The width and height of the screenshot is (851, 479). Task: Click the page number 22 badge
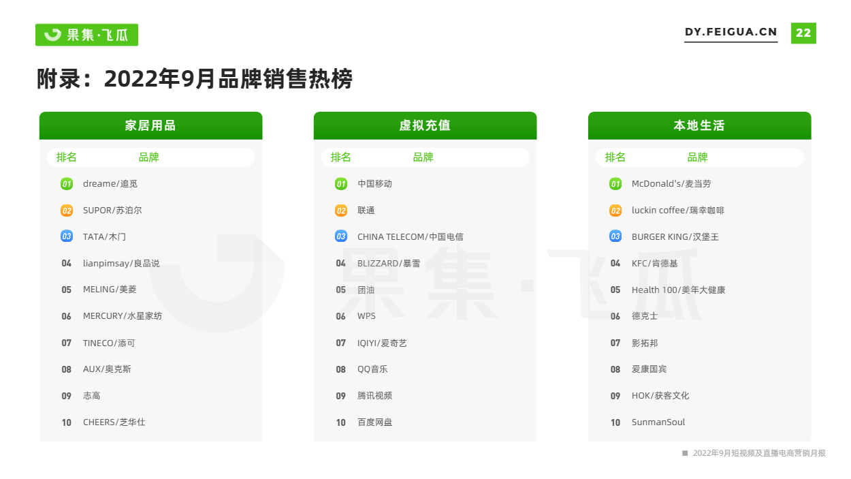pyautogui.click(x=803, y=33)
